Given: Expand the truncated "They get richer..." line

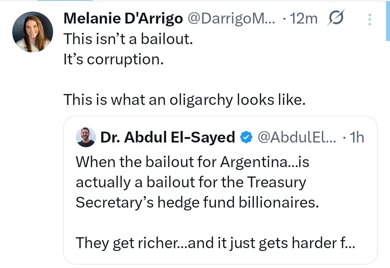Looking at the screenshot, I should point(216,243).
